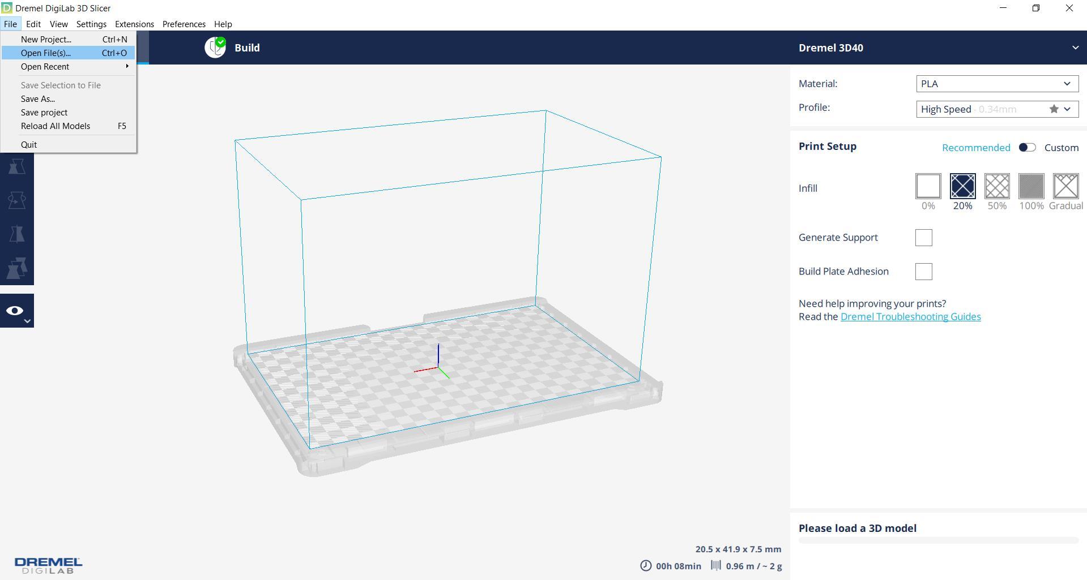
Task: Click the Print Setup heading
Action: 827,146
